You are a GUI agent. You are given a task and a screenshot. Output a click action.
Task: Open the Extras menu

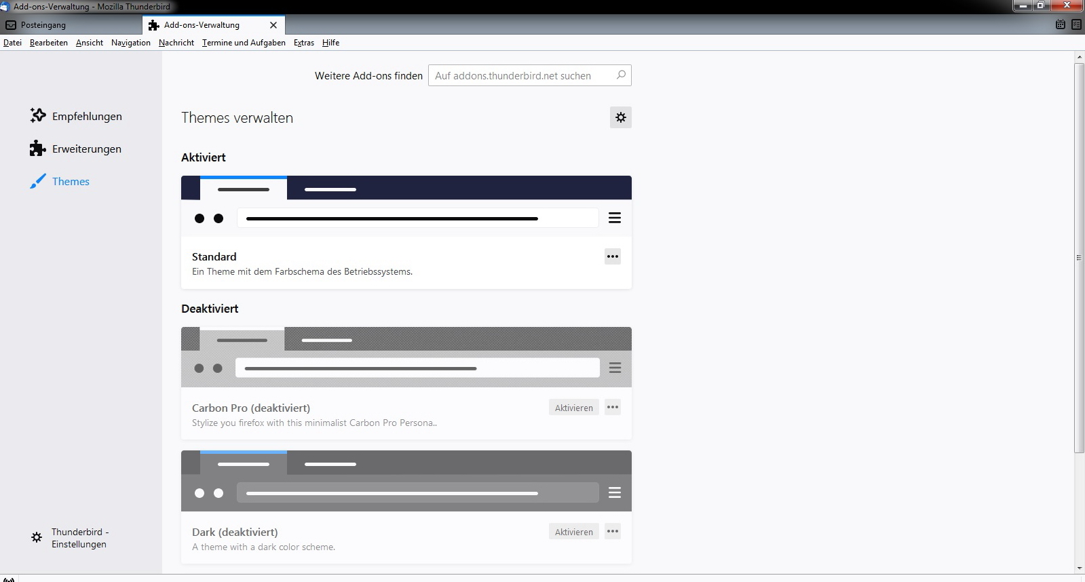coord(304,43)
